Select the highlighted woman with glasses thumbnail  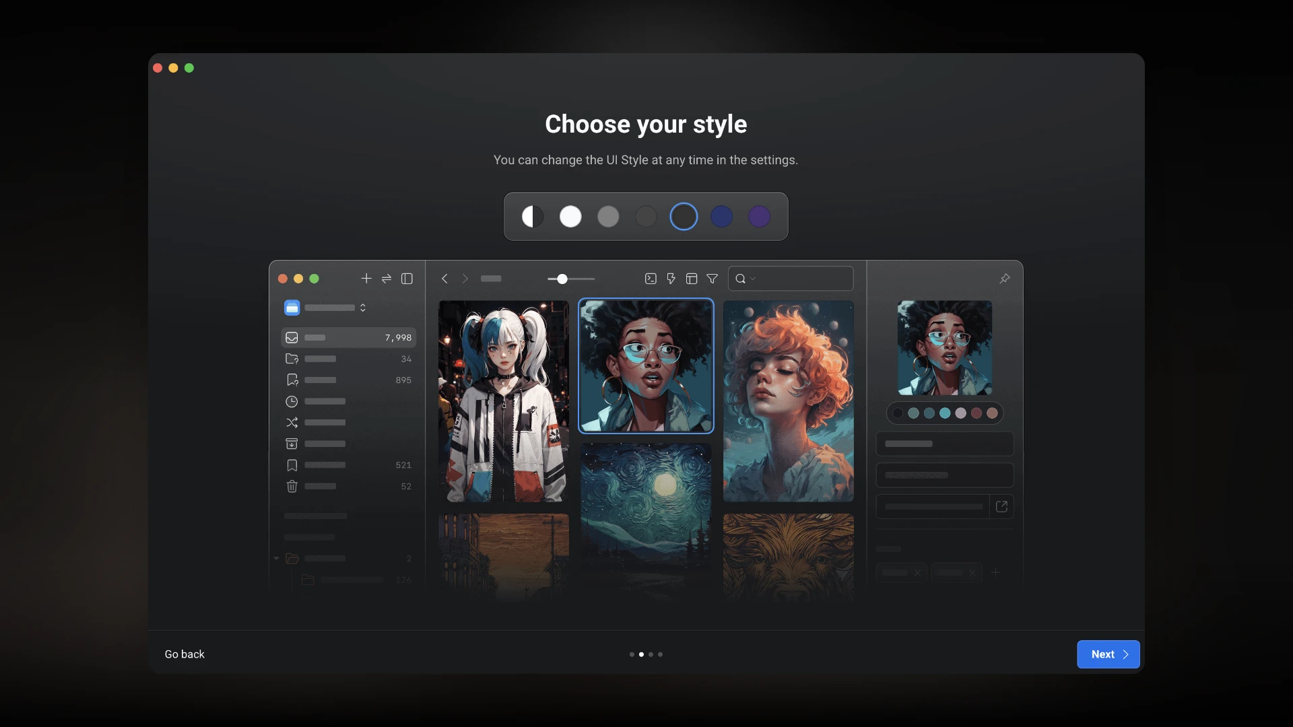coord(646,366)
